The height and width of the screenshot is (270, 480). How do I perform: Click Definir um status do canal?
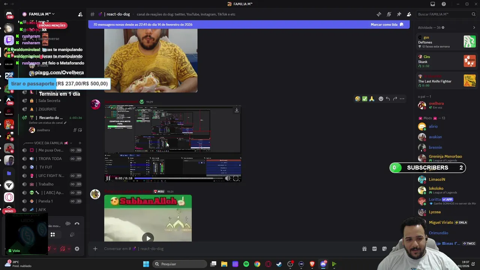[x=48, y=123]
